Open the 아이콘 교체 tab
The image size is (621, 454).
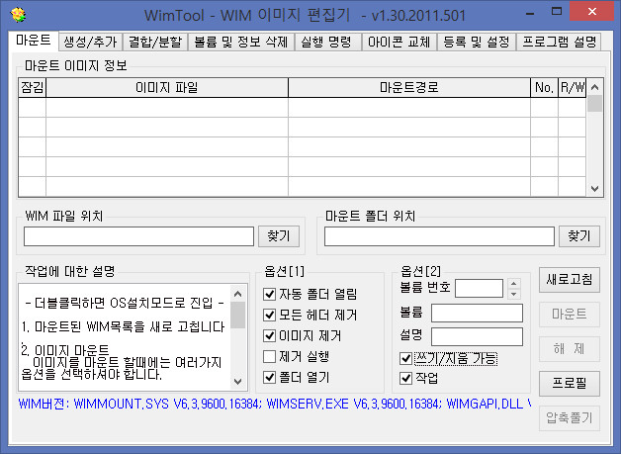coord(399,42)
